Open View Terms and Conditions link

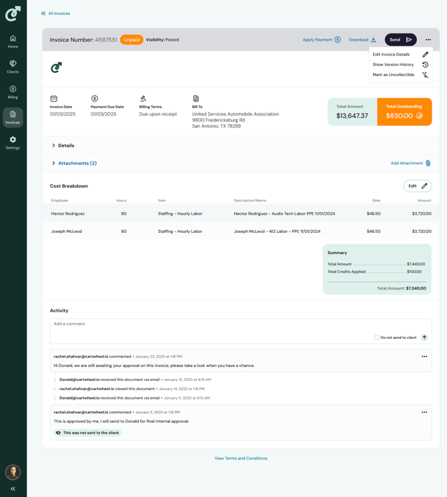[x=241, y=458]
